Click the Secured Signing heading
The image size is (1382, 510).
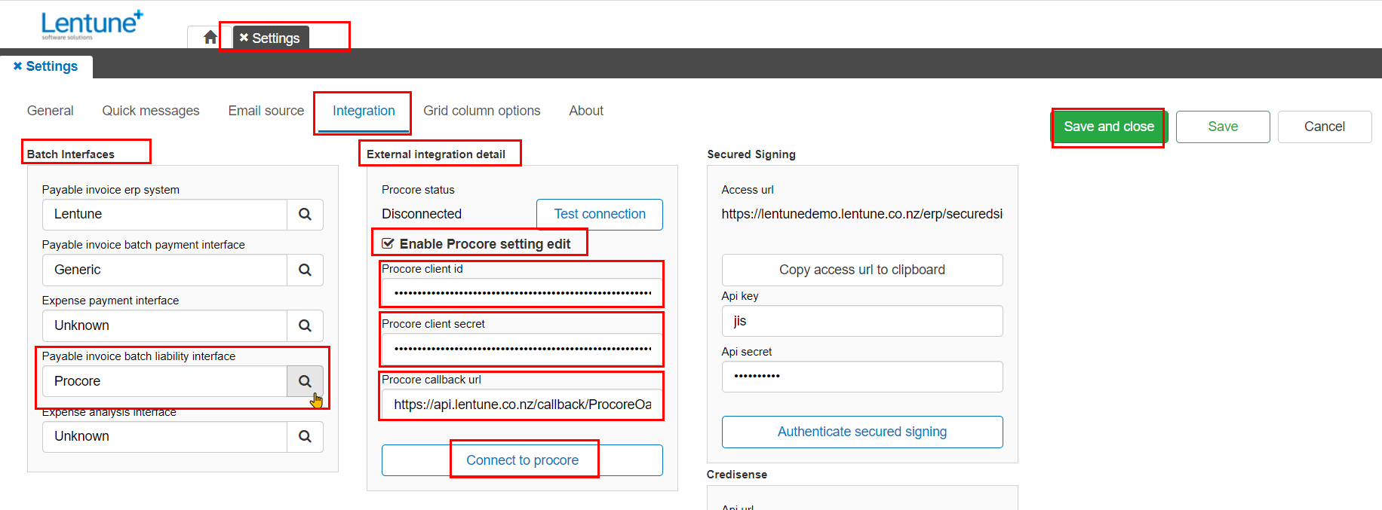[x=751, y=154]
